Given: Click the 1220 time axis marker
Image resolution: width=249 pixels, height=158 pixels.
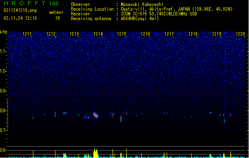Looking at the screenshot, I should pyautogui.click(x=240, y=34).
